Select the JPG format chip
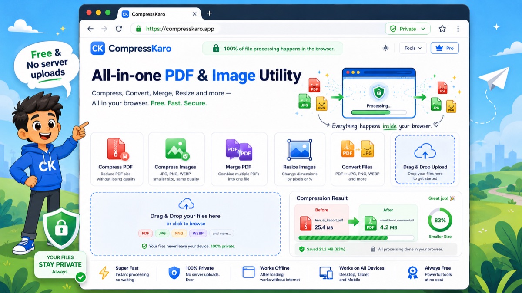 [162, 233]
